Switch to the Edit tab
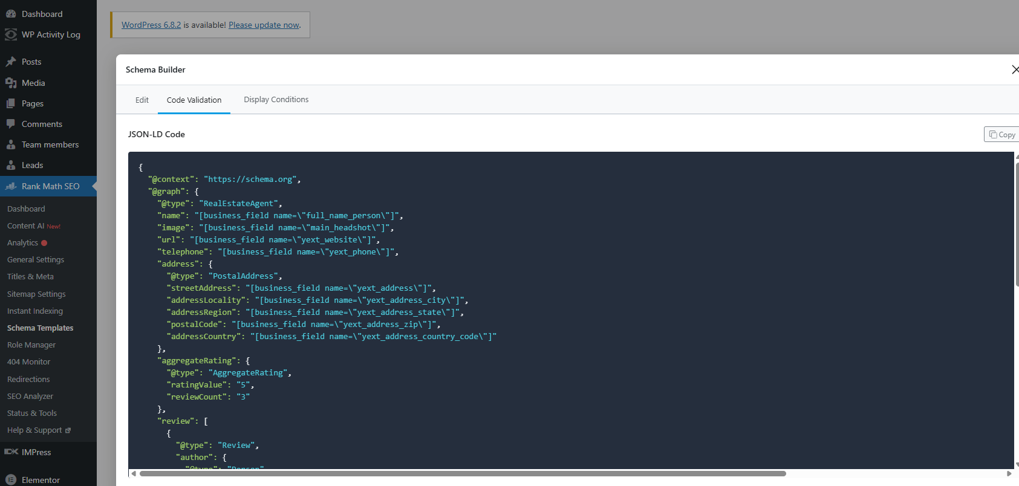This screenshot has width=1019, height=486. click(x=142, y=100)
